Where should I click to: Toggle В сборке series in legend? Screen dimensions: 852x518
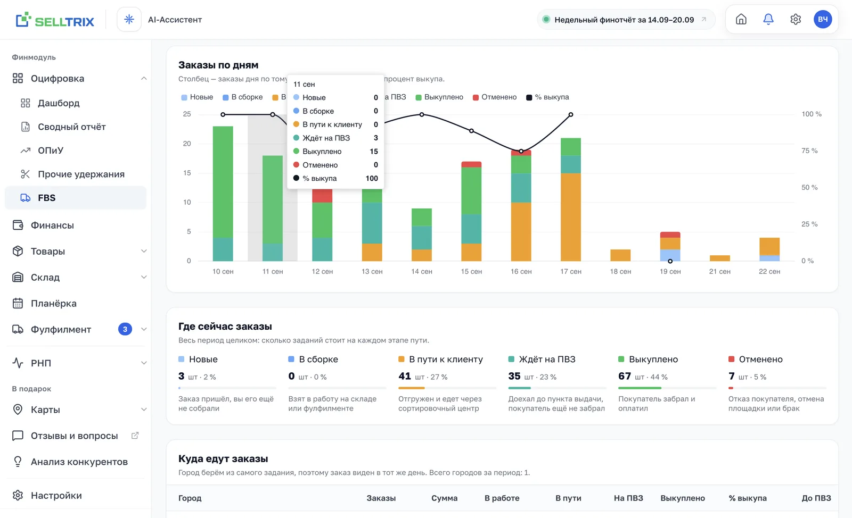(x=243, y=97)
